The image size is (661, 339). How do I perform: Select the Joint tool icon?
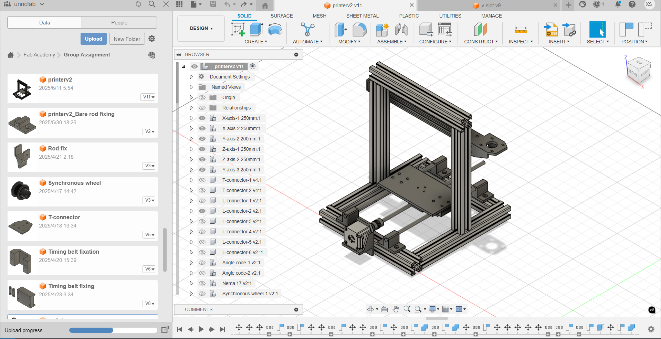(401, 30)
